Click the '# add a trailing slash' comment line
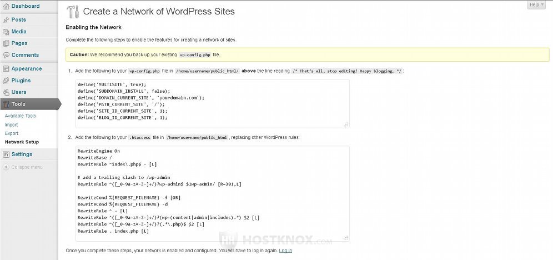 tap(124, 177)
